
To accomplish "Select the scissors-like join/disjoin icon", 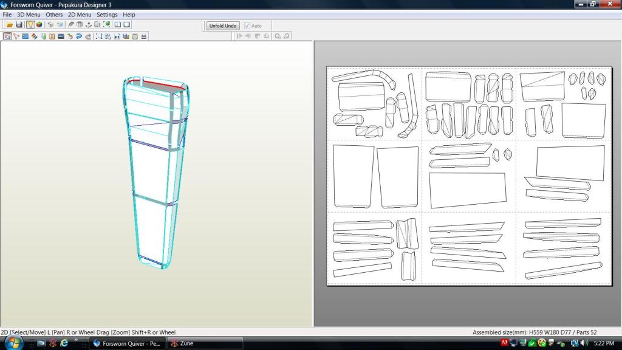I will pyautogui.click(x=16, y=36).
